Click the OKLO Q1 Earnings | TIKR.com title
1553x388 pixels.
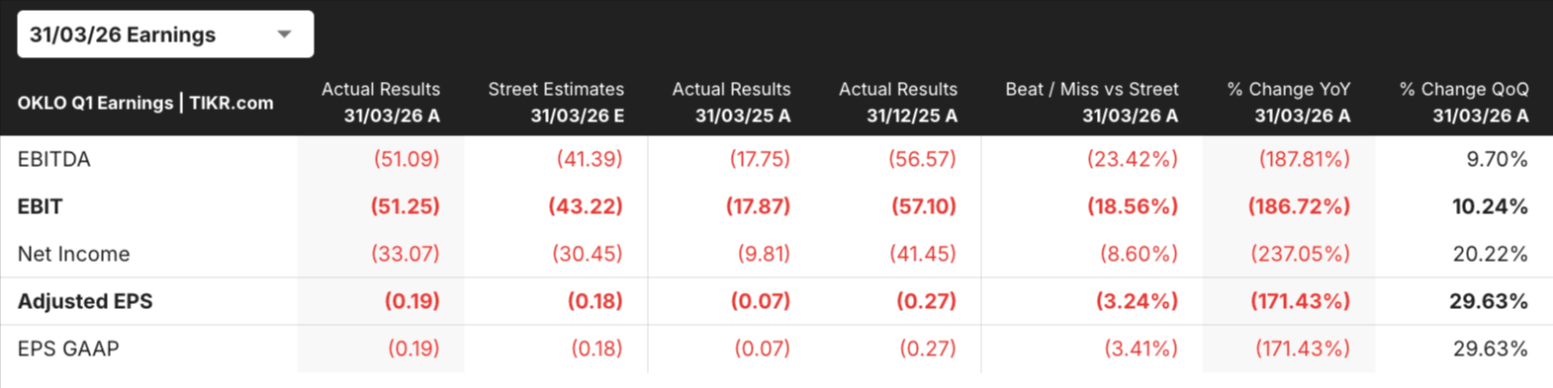[145, 103]
